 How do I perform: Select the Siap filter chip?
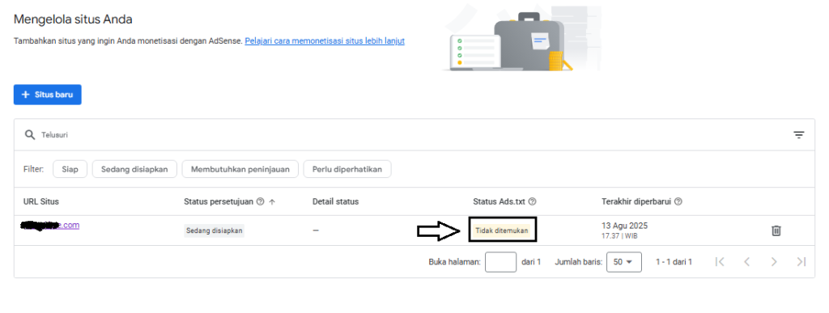[70, 169]
